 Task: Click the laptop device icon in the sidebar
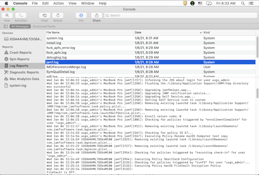coord(6,39)
